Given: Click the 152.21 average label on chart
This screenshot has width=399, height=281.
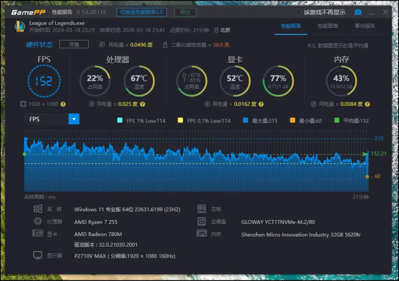Looking at the screenshot, I should click(x=378, y=154).
